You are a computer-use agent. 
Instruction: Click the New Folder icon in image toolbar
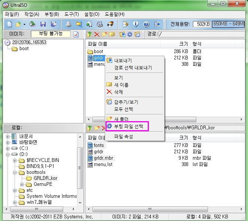coord(104,34)
